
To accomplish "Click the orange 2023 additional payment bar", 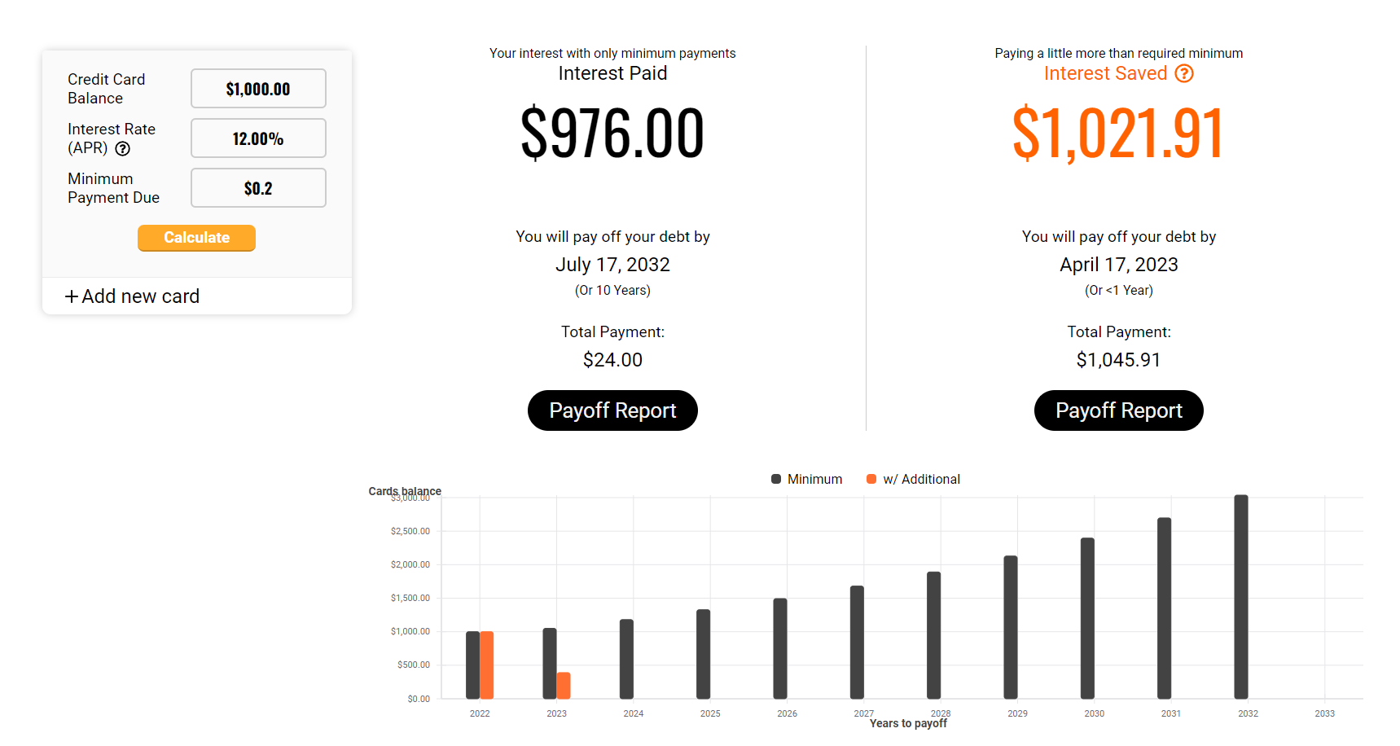I will pos(564,685).
